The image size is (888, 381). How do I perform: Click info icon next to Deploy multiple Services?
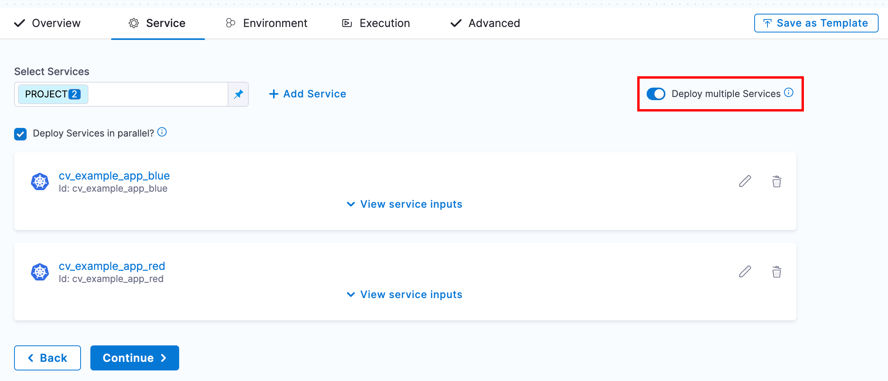tap(789, 93)
